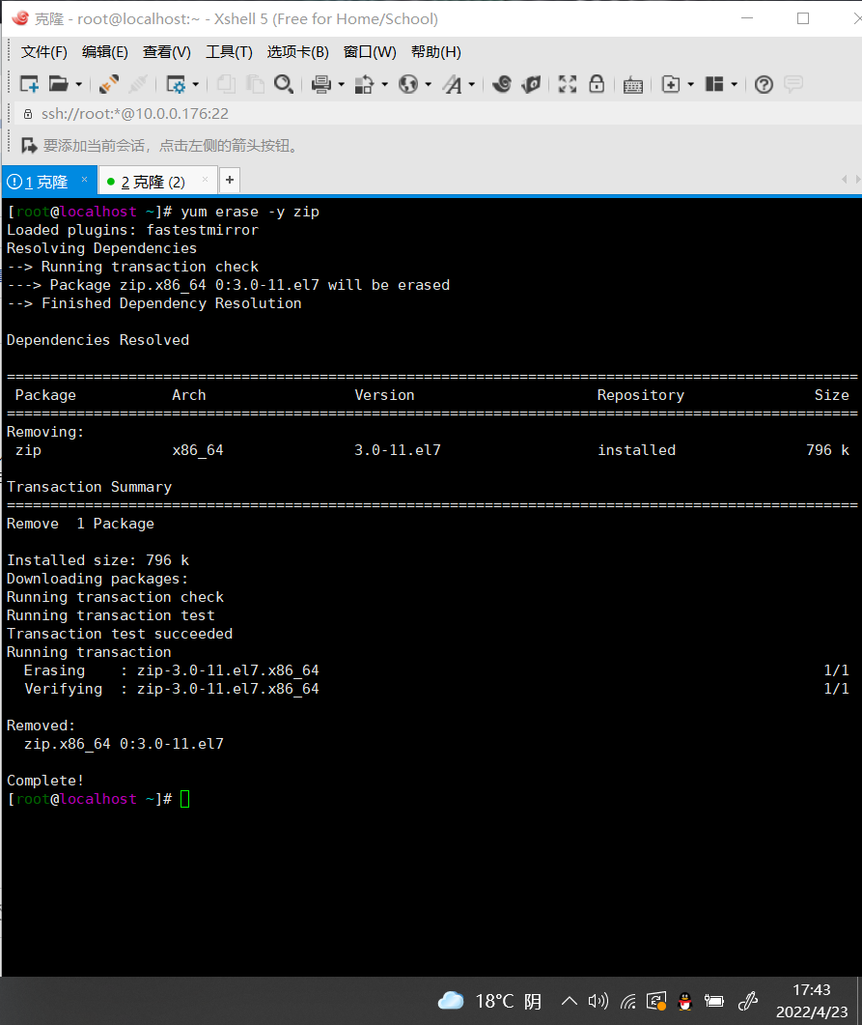
Task: Open the 选项卡(B) menu
Action: pyautogui.click(x=297, y=51)
